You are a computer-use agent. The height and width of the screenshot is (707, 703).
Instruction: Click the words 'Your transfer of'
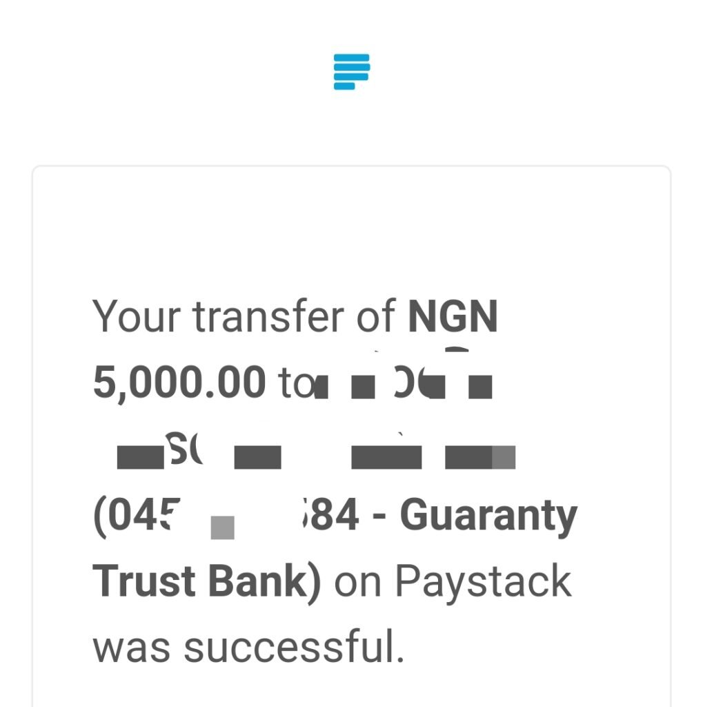pos(244,316)
